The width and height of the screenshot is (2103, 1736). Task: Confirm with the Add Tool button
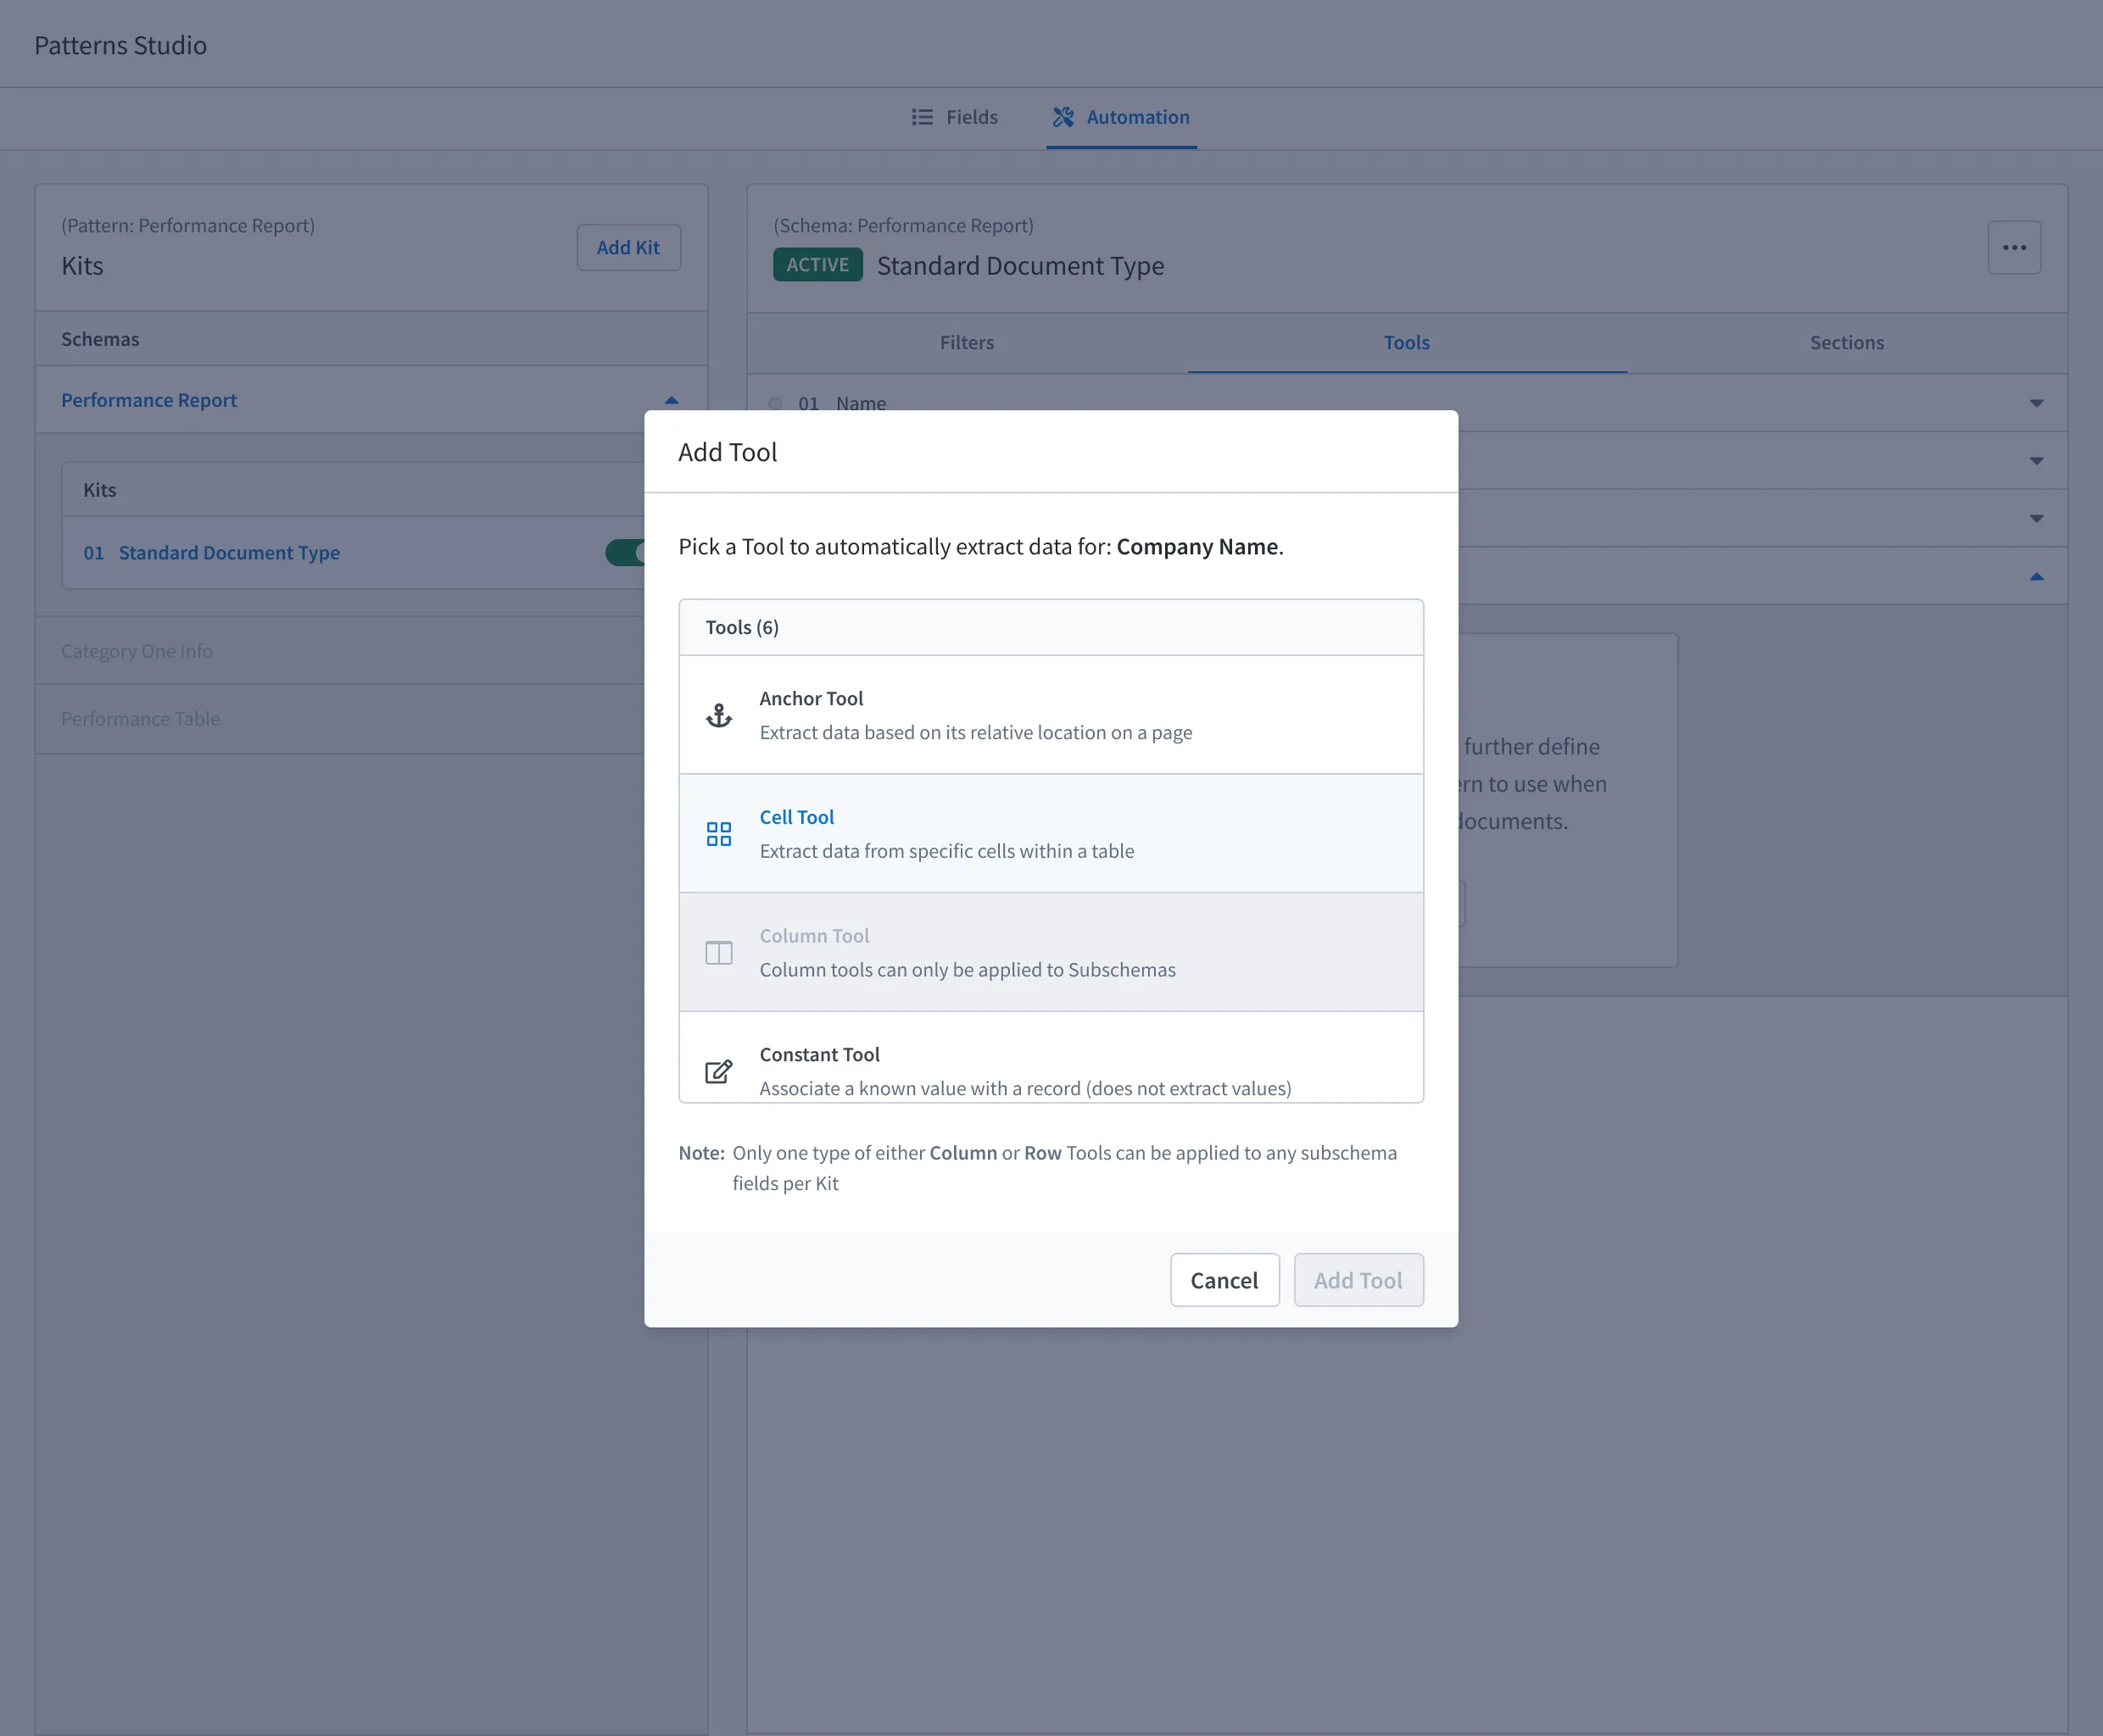click(x=1358, y=1280)
